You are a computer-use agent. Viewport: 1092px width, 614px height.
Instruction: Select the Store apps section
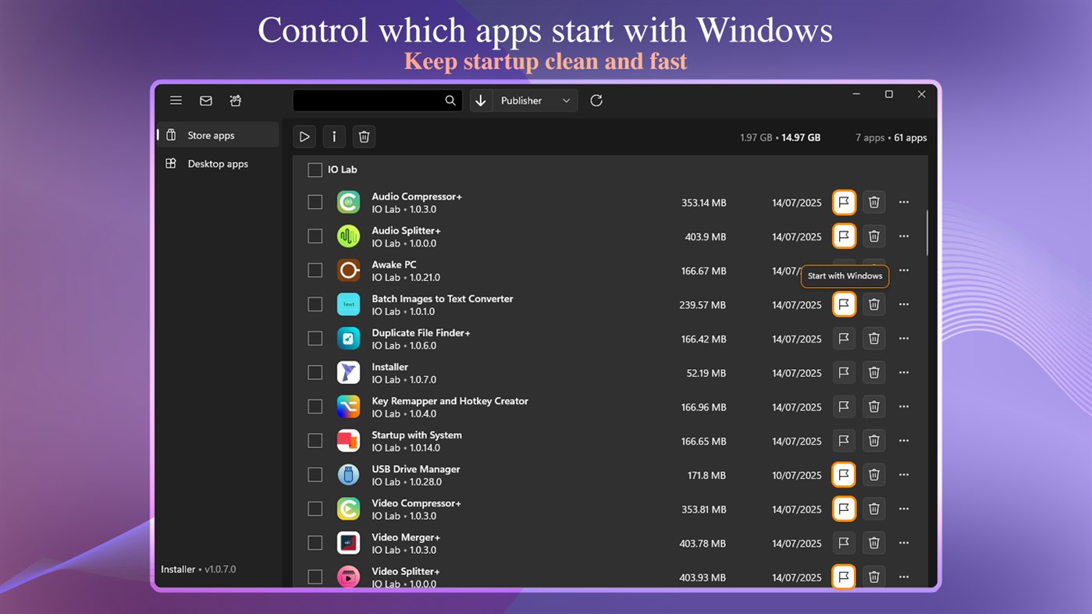(212, 134)
